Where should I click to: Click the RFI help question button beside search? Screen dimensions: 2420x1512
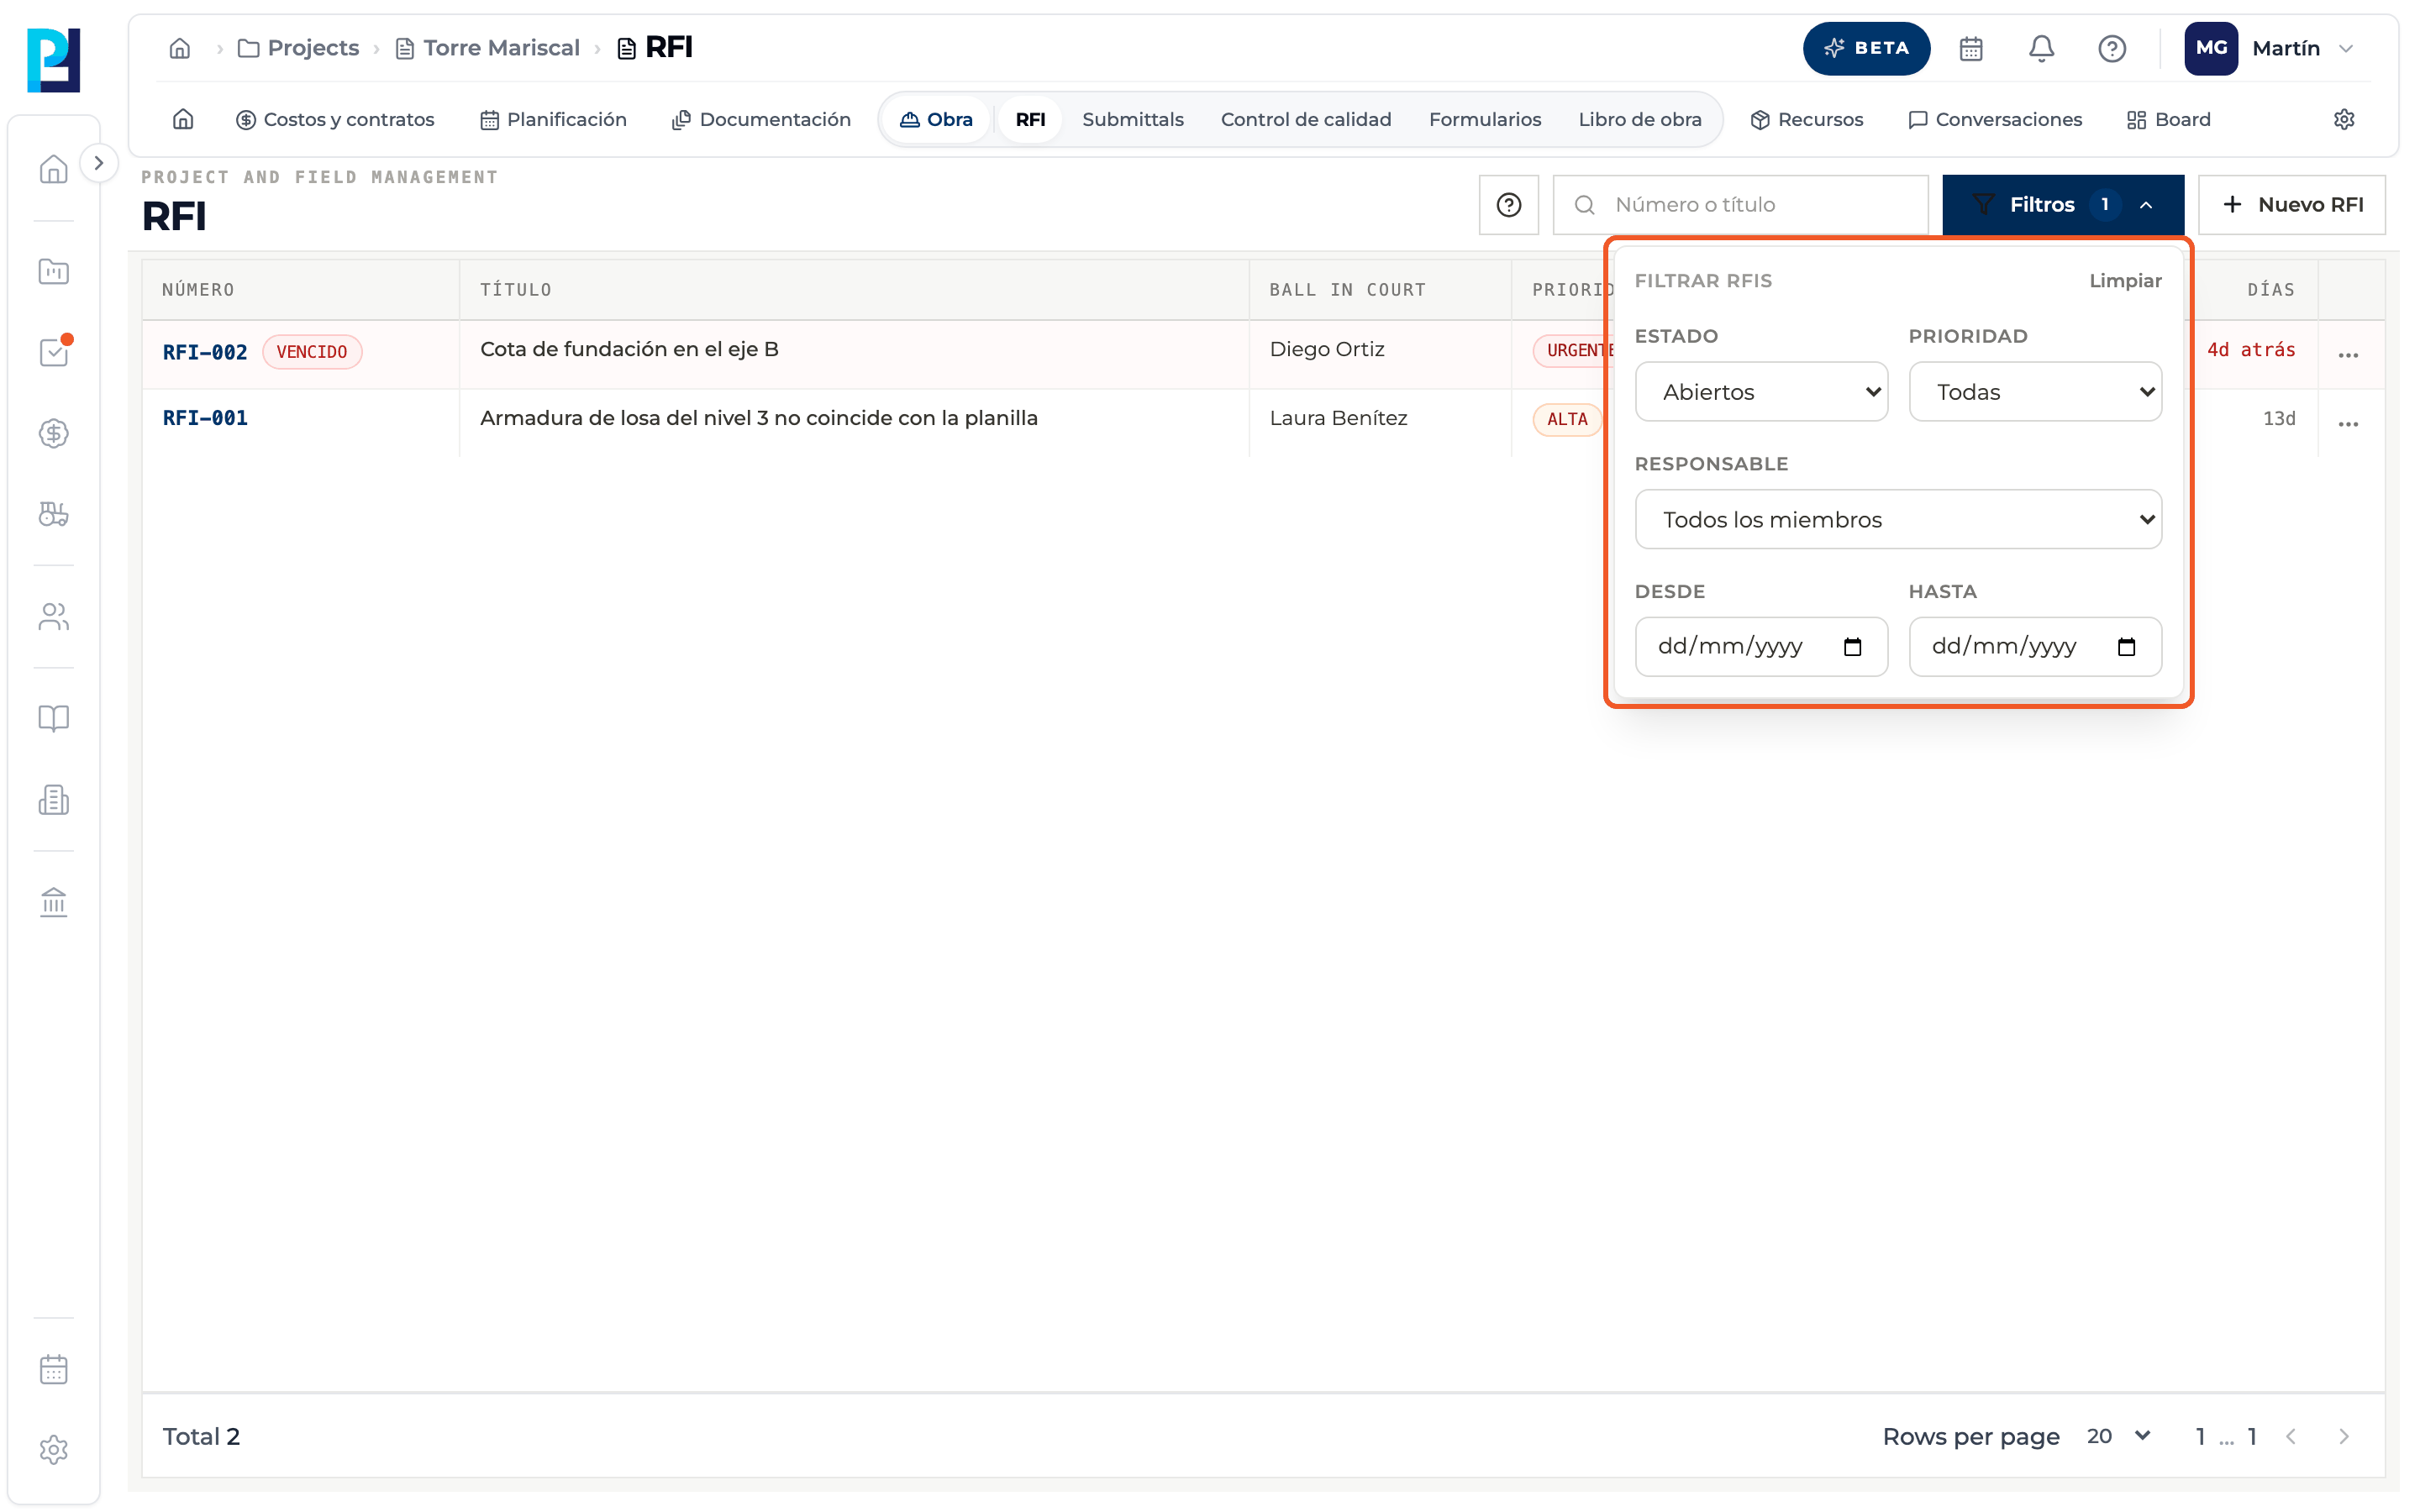pyautogui.click(x=1508, y=204)
